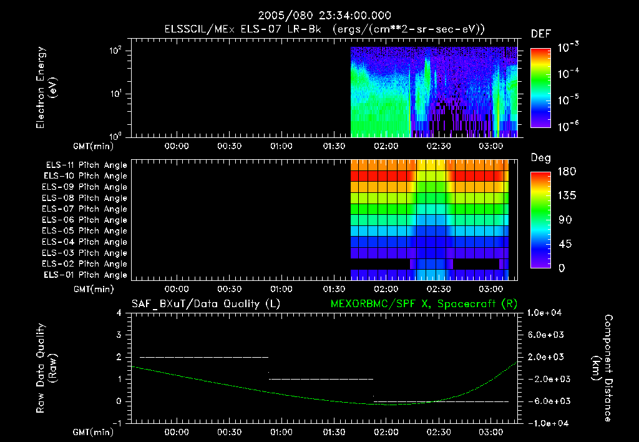Click the red ELS-10 row in pitch angle plot
Screen dimensions: 639x442
pos(429,176)
